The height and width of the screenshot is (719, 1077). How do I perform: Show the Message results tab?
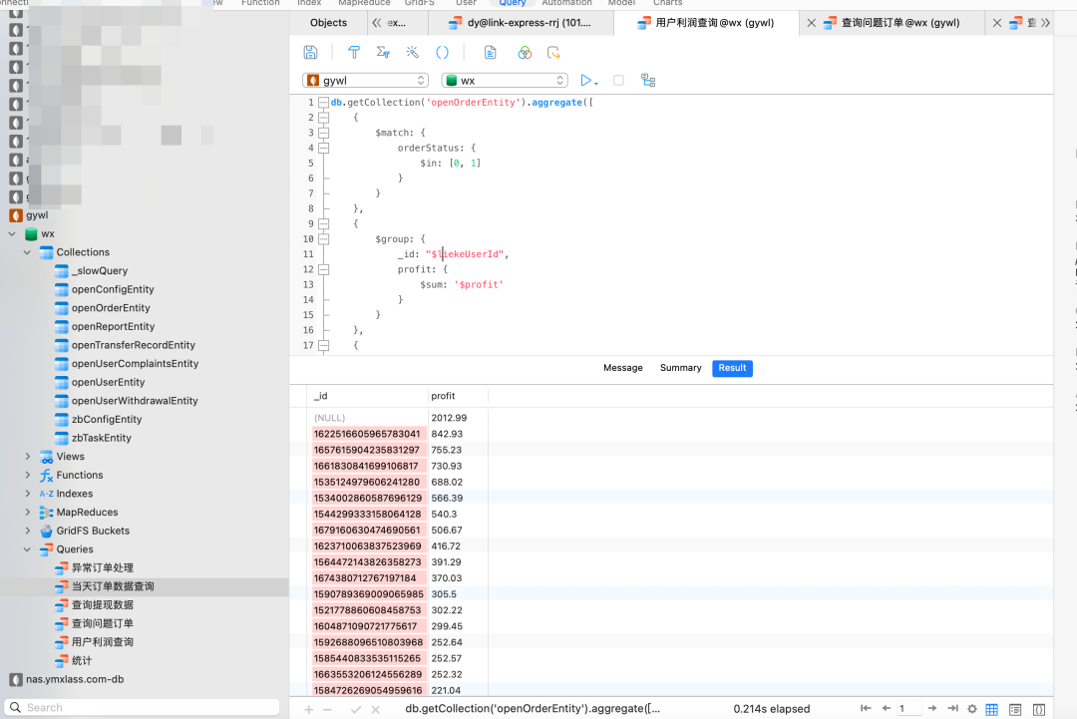click(623, 368)
